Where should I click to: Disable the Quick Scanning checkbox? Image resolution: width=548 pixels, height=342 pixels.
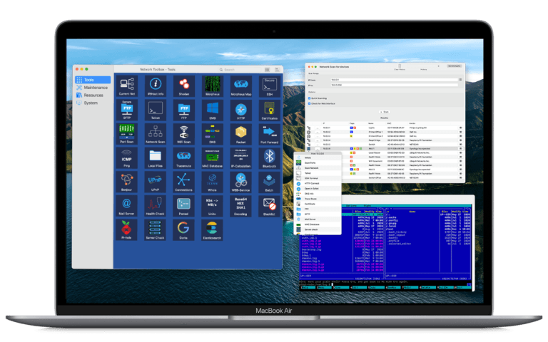[308, 98]
